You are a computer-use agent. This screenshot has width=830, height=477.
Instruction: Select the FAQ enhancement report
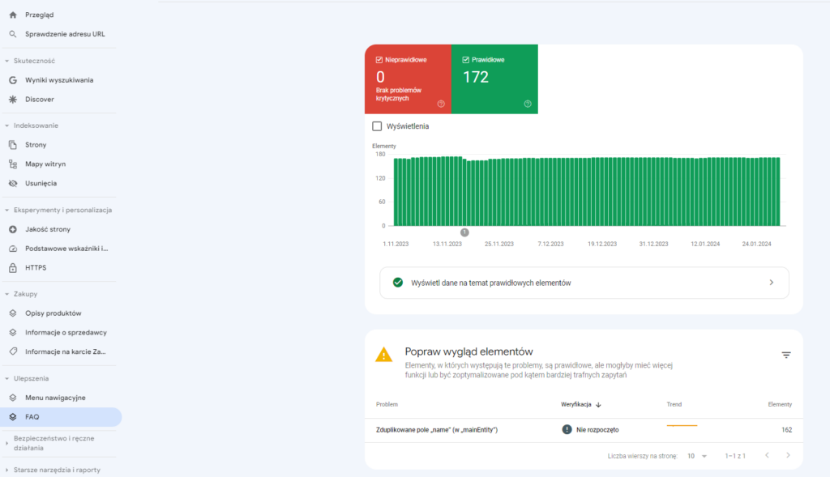(x=61, y=417)
